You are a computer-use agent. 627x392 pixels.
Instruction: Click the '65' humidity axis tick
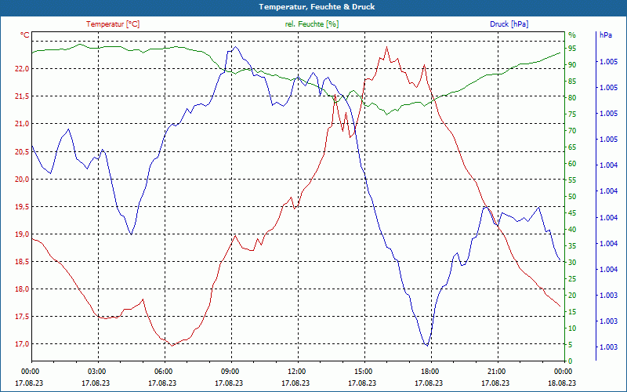pyautogui.click(x=572, y=147)
